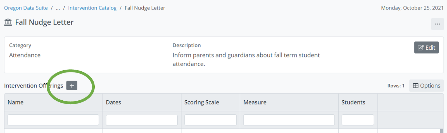Focus the Measure column filter box

289,120
